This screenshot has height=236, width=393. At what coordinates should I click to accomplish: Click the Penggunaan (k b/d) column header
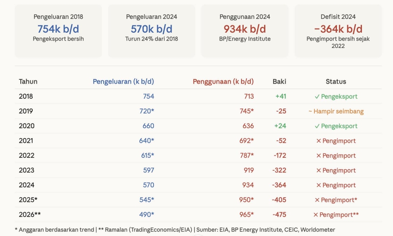pos(223,81)
